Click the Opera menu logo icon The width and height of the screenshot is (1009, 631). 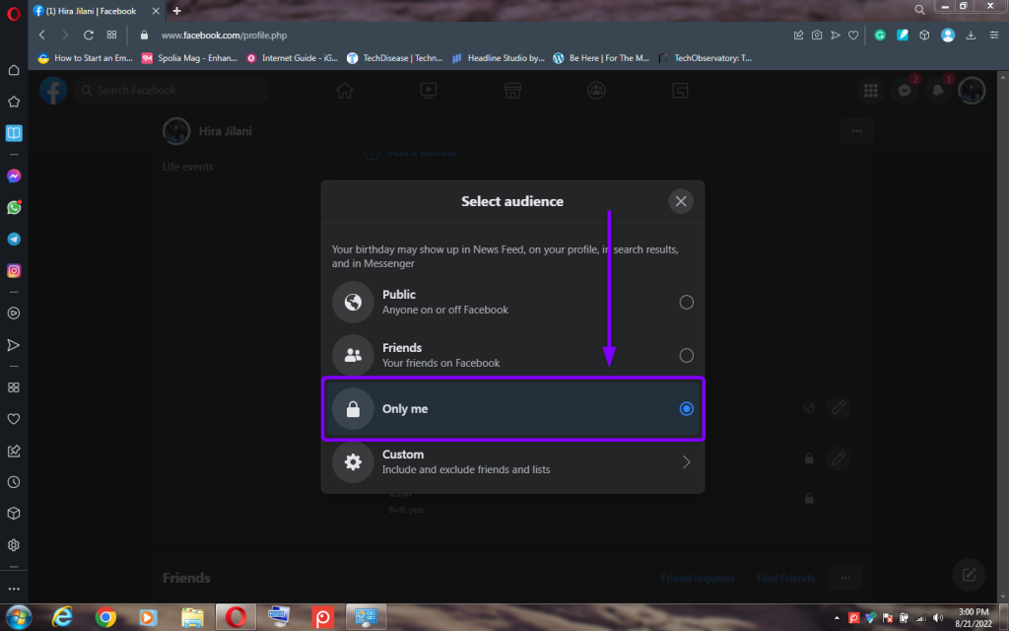13,11
